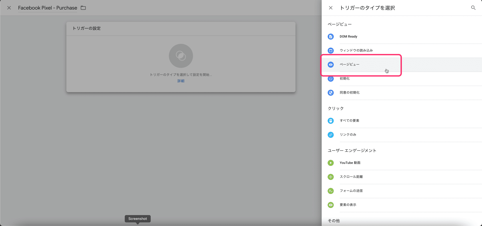Open search in trigger type panel
Viewport: 482px width, 226px height.
tap(473, 8)
